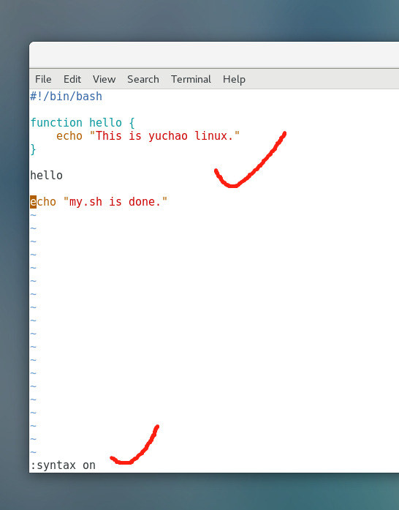Click the :syntax on command line
Image resolution: width=399 pixels, height=510 pixels.
click(x=63, y=465)
